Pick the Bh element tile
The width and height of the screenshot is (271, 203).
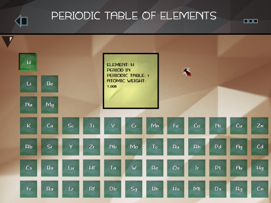pyautogui.click(x=155, y=189)
